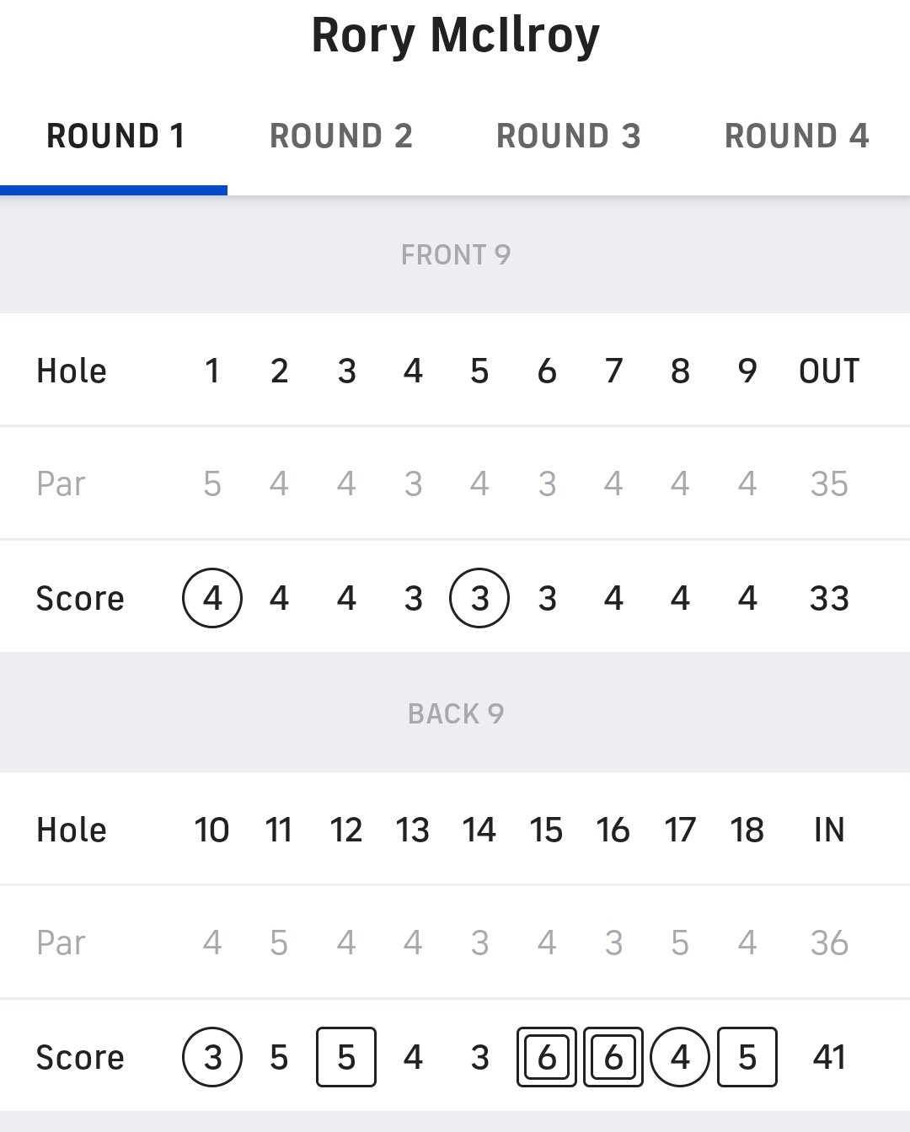Select the circled birdie 3 on hole 10
910x1132 pixels.
[212, 1057]
